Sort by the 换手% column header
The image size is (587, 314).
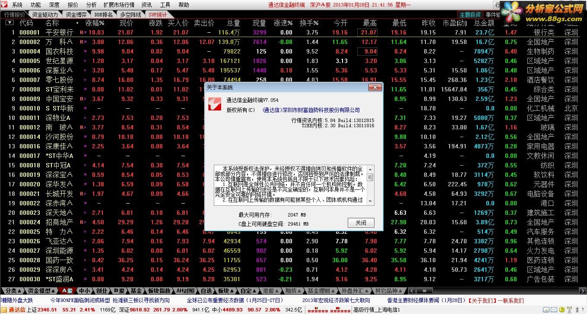[x=309, y=22]
